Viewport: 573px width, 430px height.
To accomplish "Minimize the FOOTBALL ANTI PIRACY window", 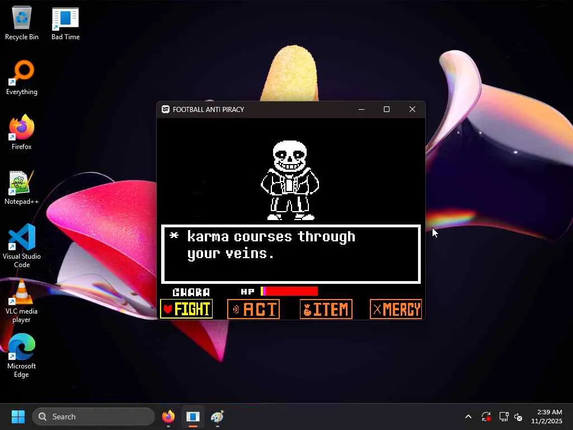I will [361, 109].
